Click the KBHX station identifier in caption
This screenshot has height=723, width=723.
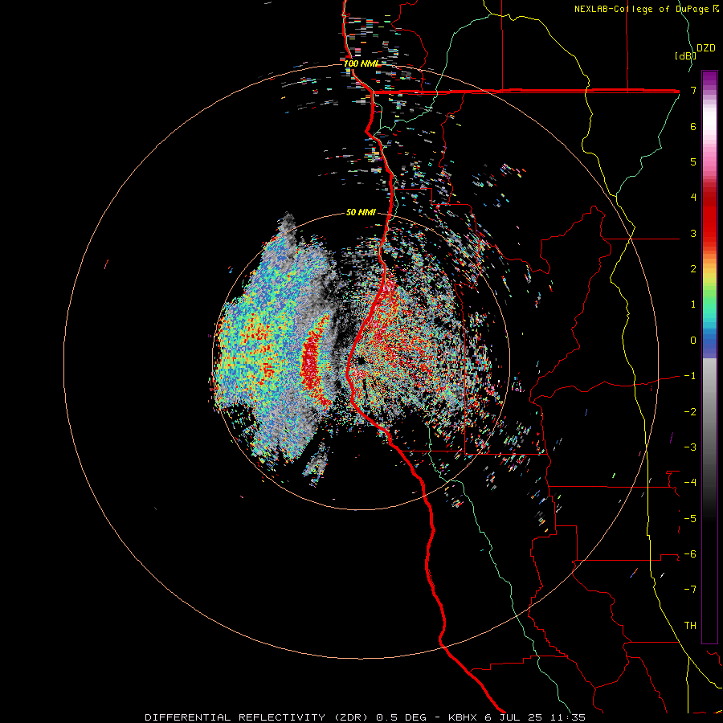pos(464,717)
